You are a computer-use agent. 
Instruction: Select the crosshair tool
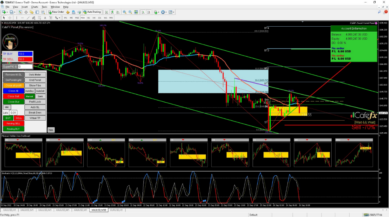(10, 18)
